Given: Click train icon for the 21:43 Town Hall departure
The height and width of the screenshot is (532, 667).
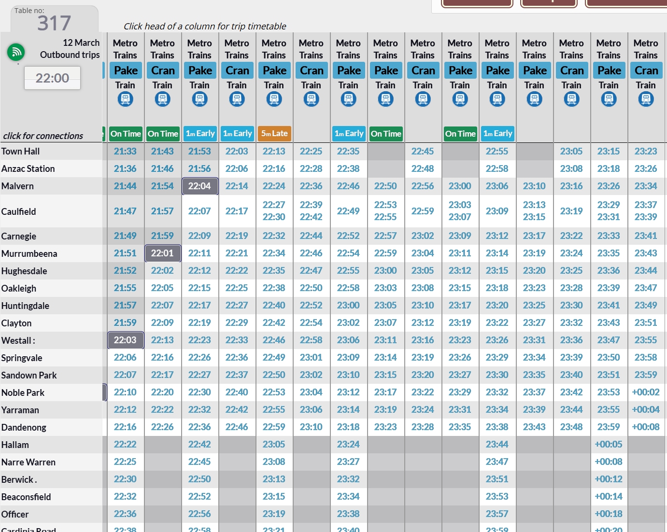Looking at the screenshot, I should 162,99.
